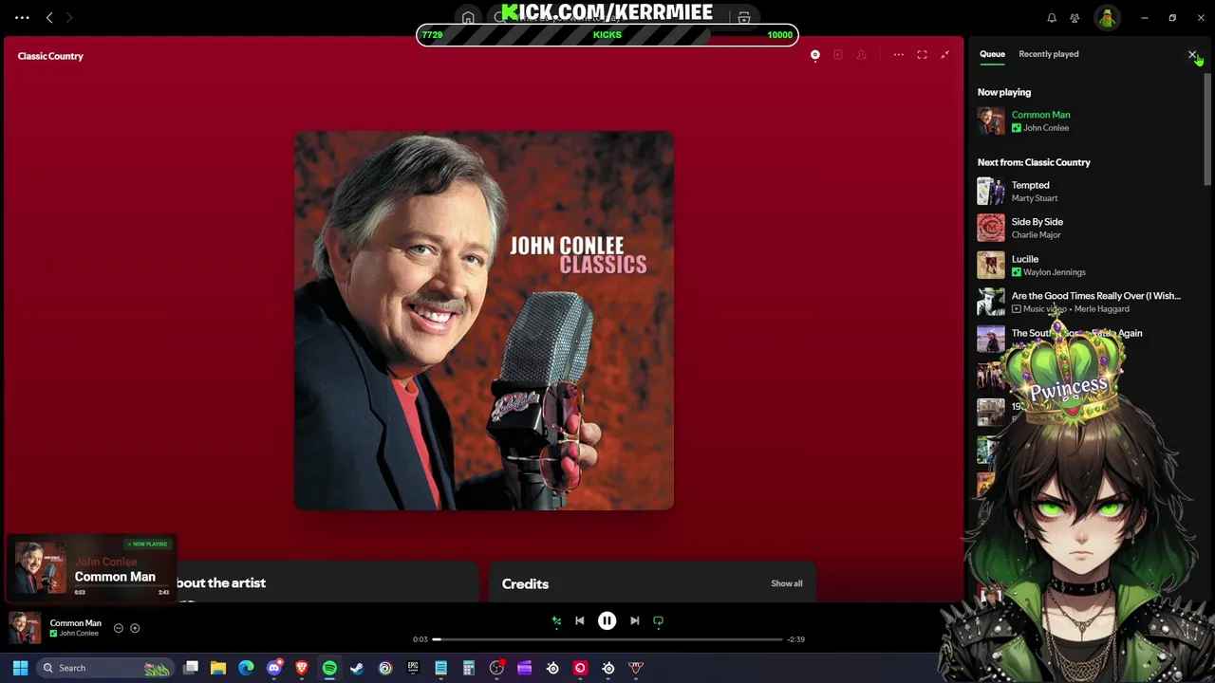1215x683 pixels.
Task: Close the queue panel
Action: pos(1192,55)
